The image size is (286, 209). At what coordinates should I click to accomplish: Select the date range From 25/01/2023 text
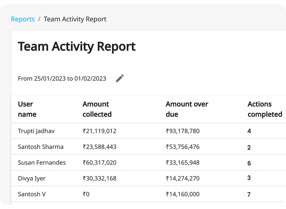point(62,79)
